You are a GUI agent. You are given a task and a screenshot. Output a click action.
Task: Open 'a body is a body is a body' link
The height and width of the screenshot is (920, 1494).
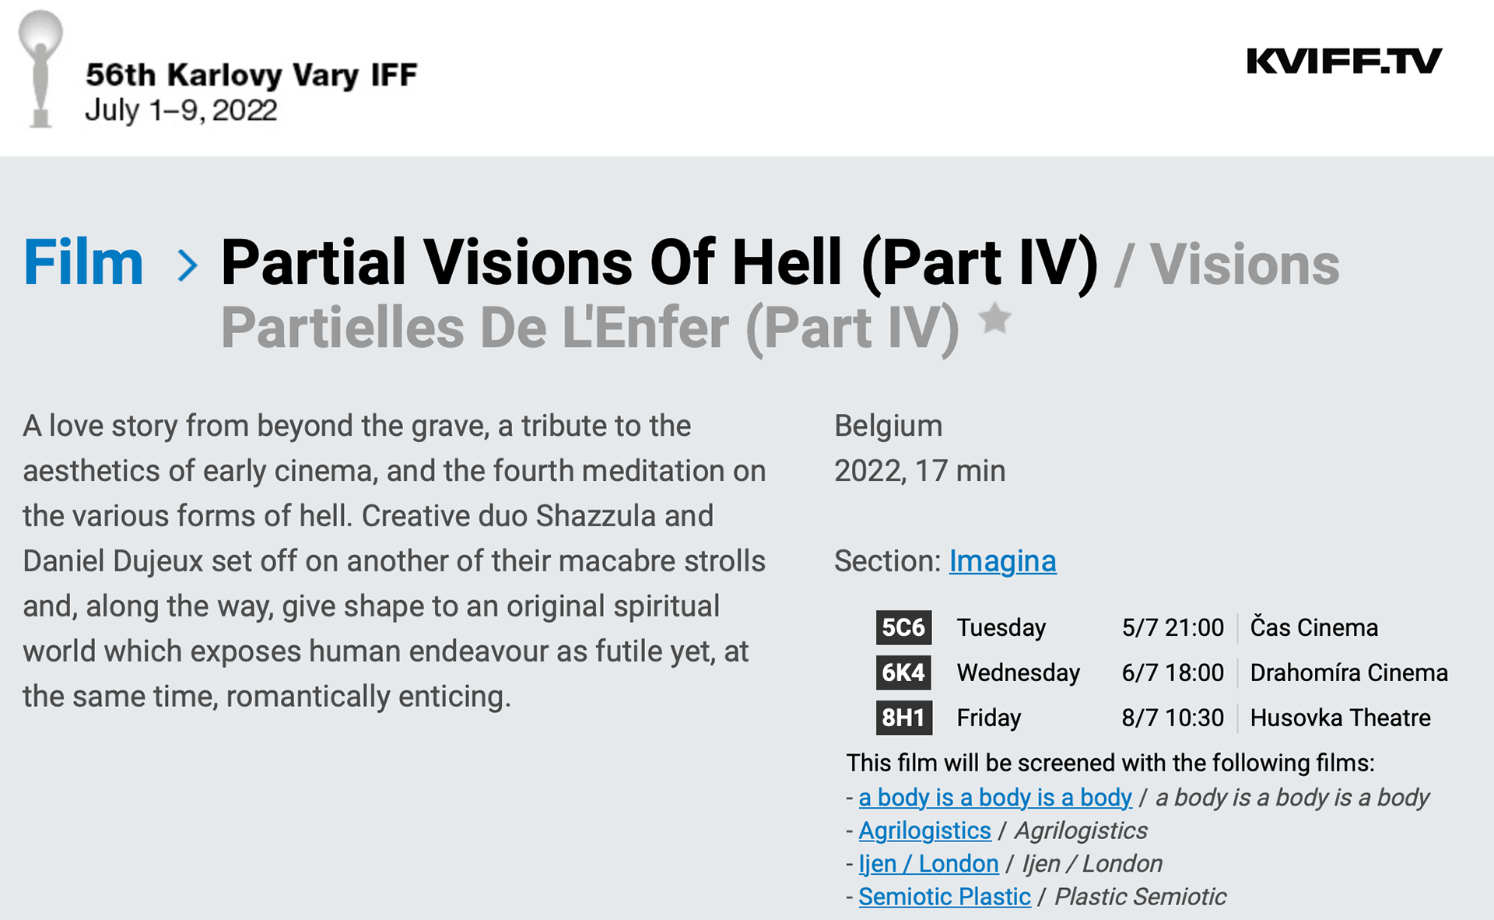pyautogui.click(x=994, y=797)
